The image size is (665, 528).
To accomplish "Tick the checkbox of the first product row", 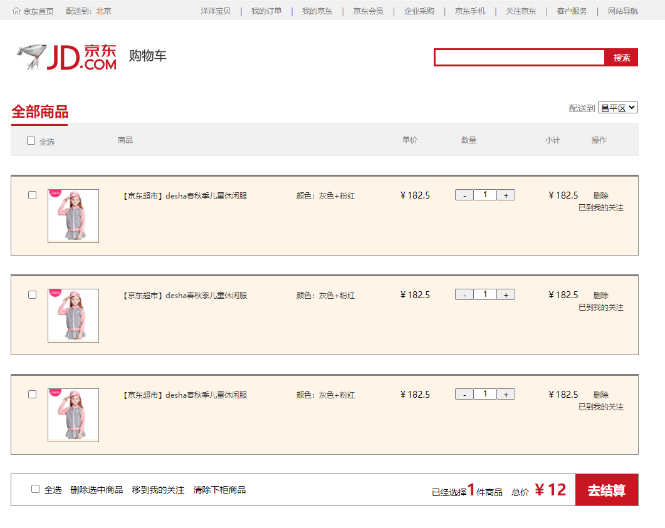I will 32,195.
